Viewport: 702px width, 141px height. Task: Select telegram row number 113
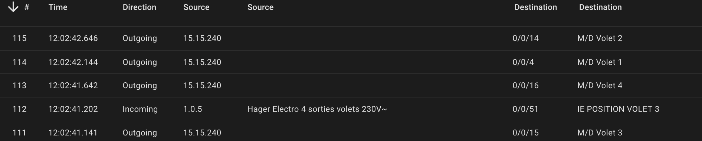(x=351, y=86)
